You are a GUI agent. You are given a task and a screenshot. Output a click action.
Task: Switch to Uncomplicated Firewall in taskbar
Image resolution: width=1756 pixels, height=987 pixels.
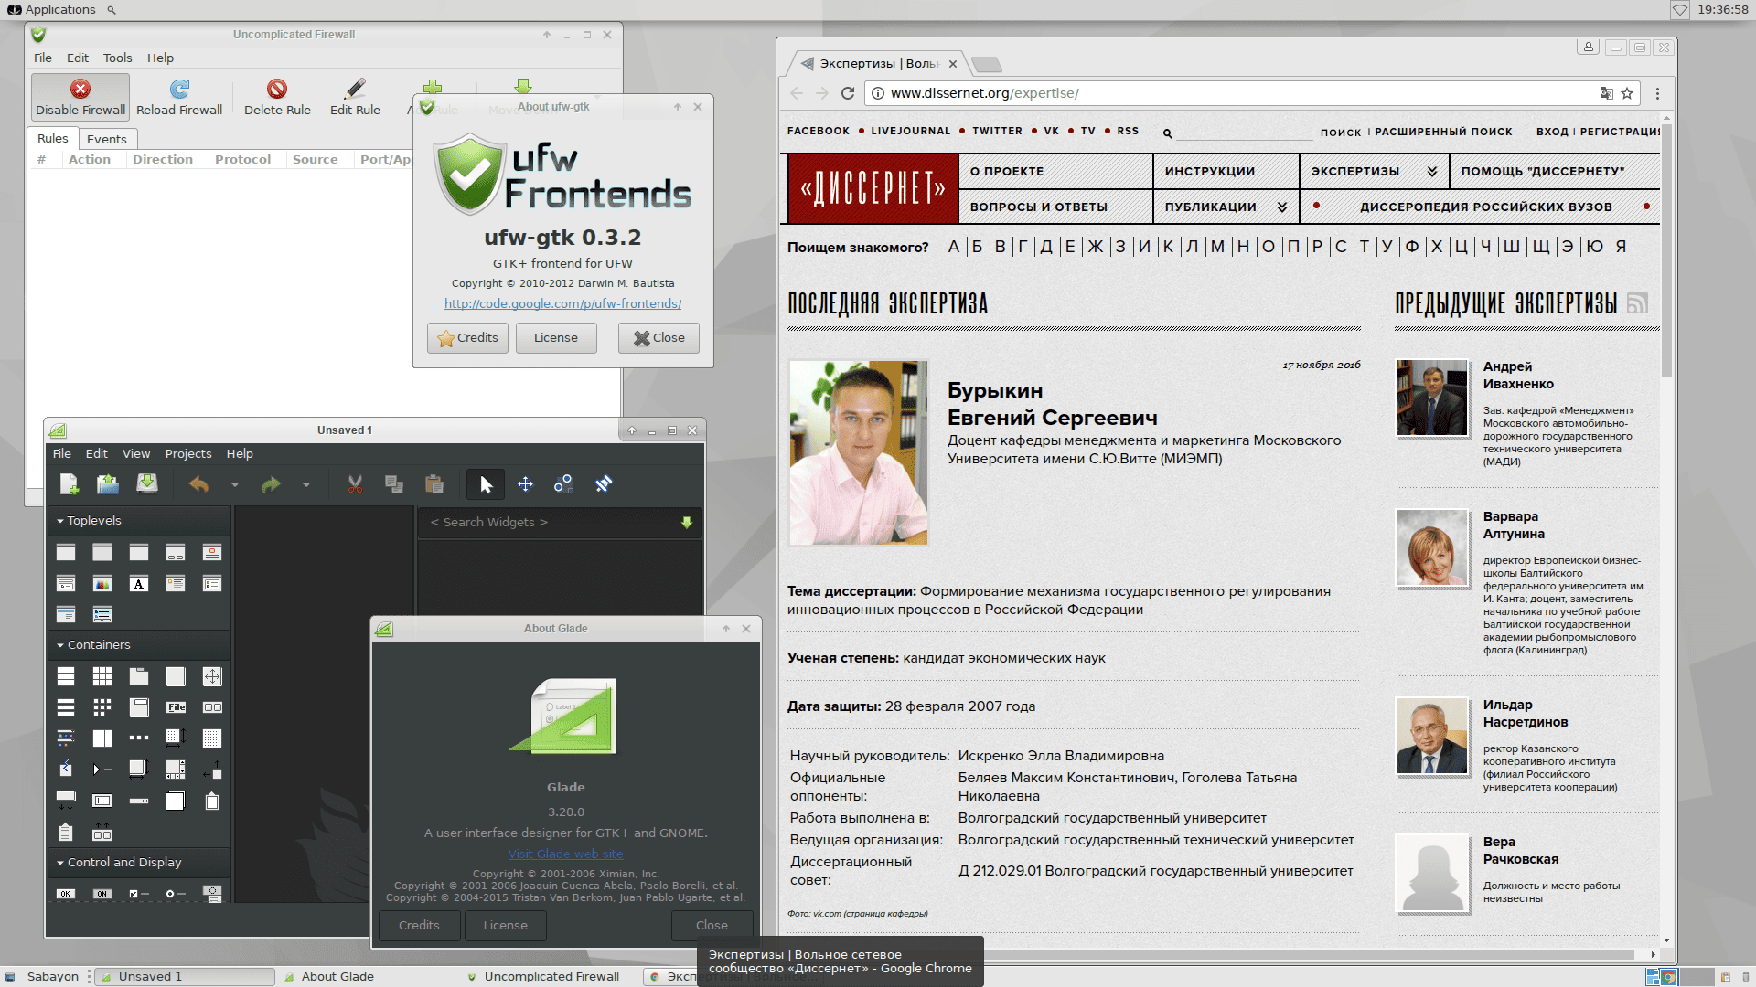pos(543,977)
